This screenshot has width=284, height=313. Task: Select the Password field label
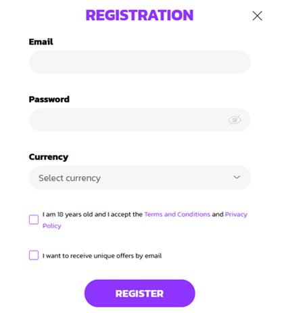[49, 99]
